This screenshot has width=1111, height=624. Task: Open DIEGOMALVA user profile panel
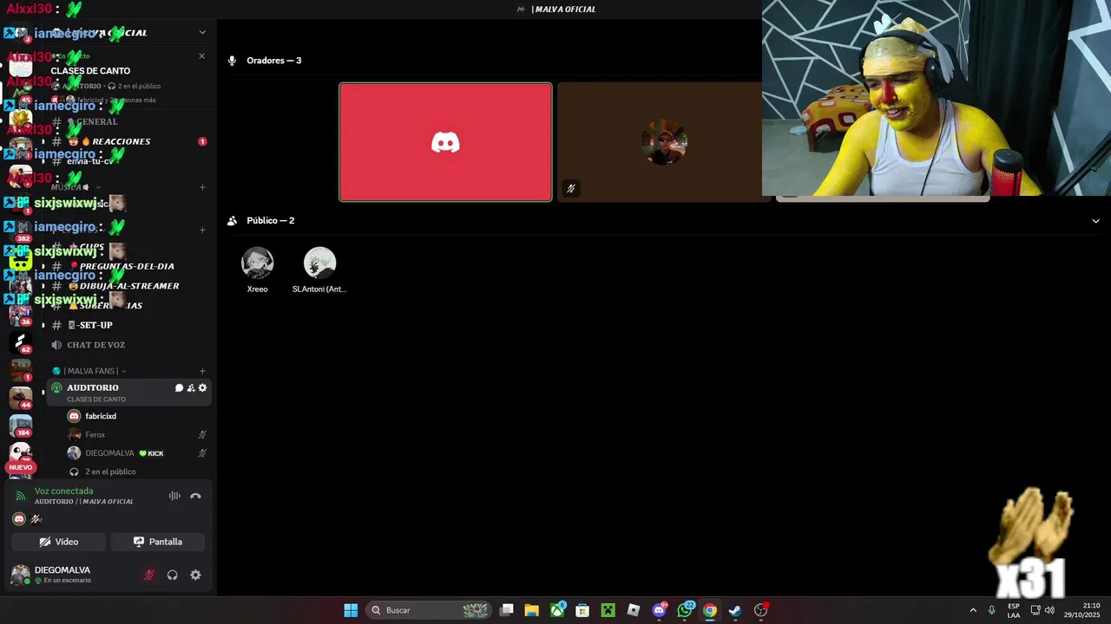coord(61,575)
